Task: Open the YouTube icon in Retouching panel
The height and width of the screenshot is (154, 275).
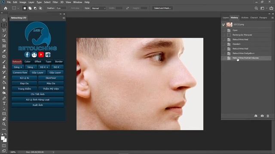Action: [x=41, y=55]
